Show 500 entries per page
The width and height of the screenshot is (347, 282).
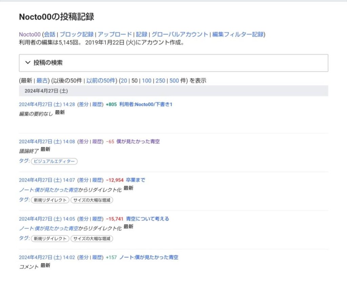point(174,81)
